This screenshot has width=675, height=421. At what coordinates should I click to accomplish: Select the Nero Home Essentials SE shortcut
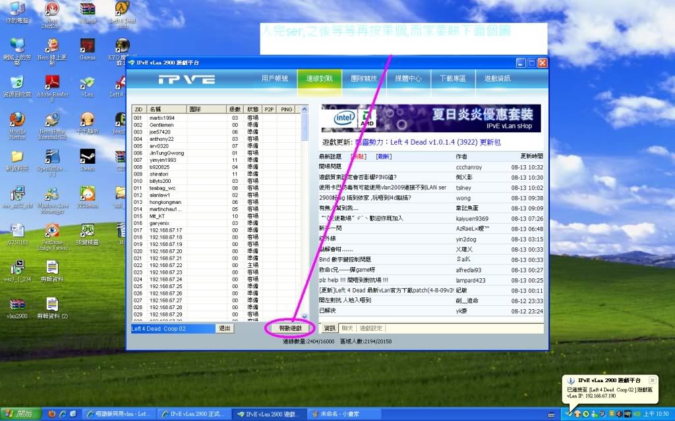52,126
